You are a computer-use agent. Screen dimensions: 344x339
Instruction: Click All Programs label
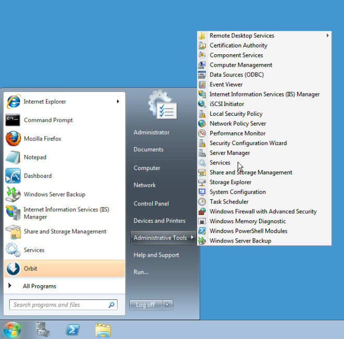point(40,286)
